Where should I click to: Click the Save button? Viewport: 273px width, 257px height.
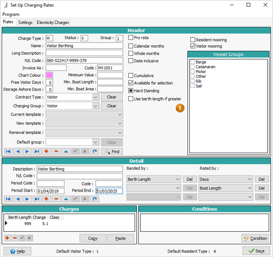(256, 251)
